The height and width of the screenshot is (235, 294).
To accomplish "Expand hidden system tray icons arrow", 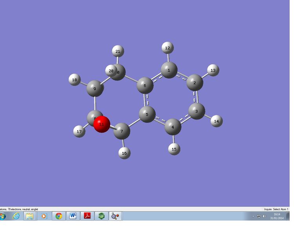I will (253, 216).
